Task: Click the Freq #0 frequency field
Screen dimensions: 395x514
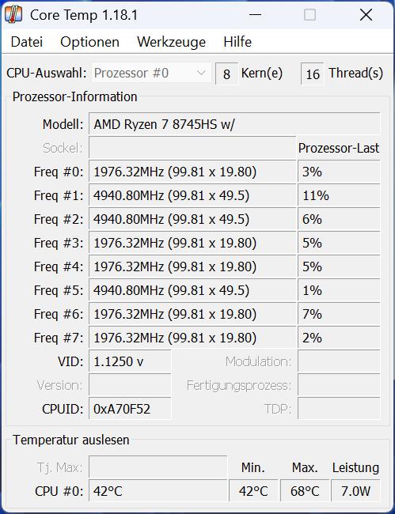Action: (192, 172)
